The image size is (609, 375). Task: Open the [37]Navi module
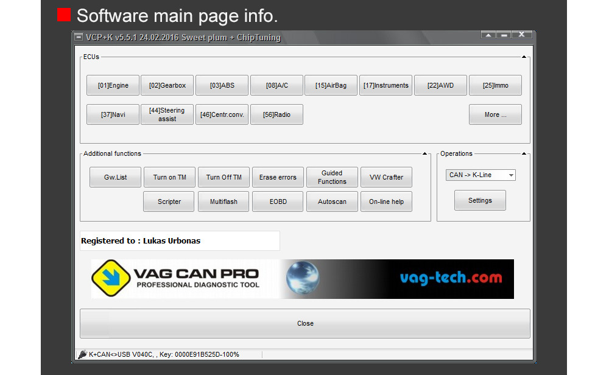click(x=113, y=114)
